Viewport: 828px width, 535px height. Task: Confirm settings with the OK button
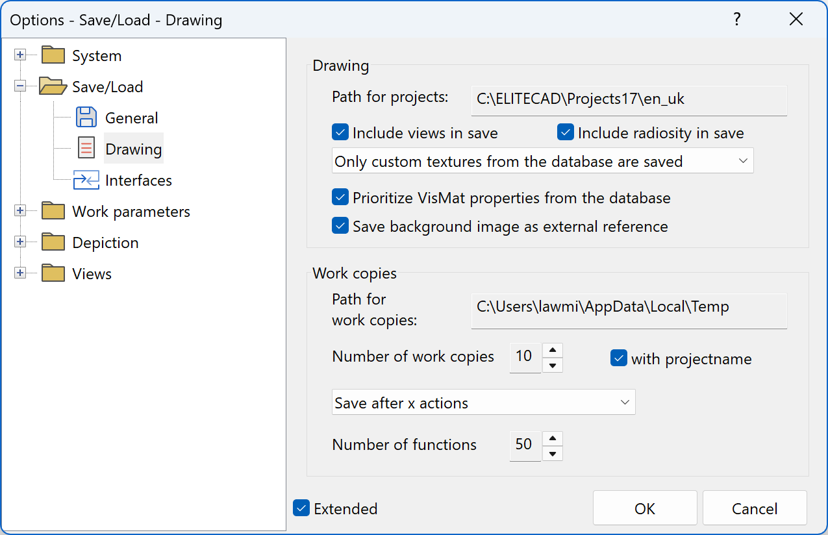tap(644, 508)
